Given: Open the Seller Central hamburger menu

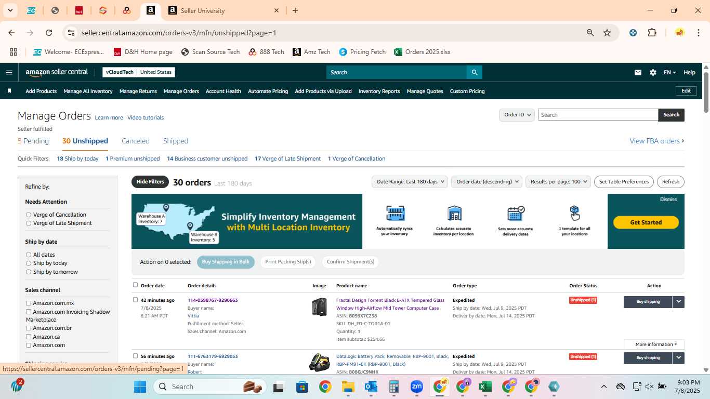Looking at the screenshot, I should pos(9,72).
